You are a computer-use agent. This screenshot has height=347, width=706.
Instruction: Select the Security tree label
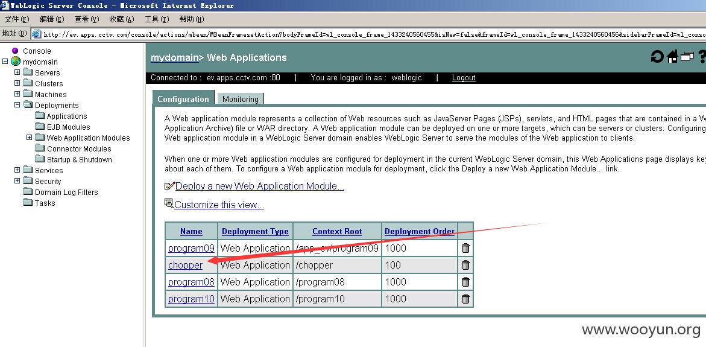[x=48, y=181]
